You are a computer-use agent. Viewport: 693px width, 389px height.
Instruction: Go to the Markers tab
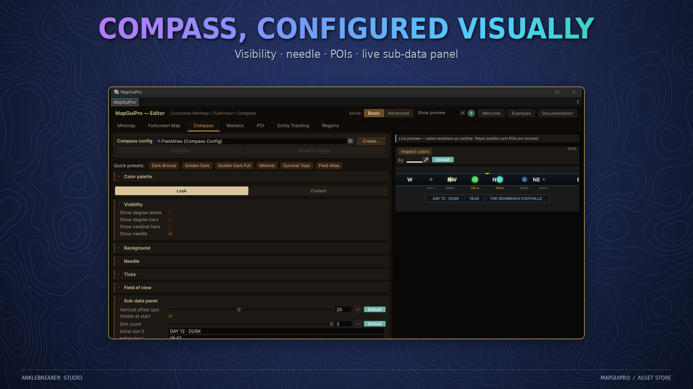235,126
